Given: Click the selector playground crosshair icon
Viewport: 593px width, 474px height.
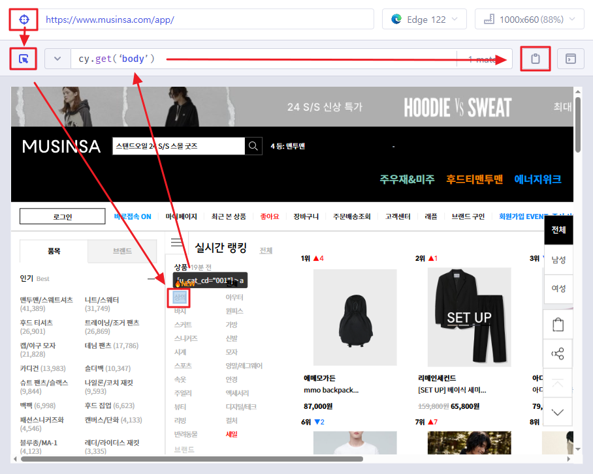Looking at the screenshot, I should pyautogui.click(x=24, y=20).
